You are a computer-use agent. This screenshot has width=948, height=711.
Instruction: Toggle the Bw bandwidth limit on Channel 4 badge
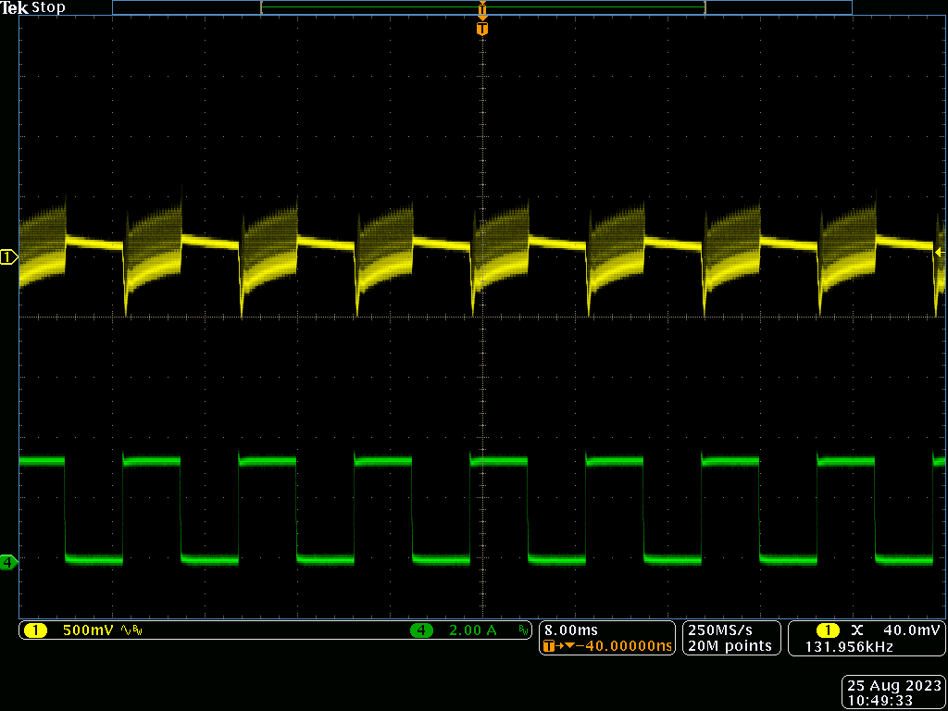coord(523,630)
